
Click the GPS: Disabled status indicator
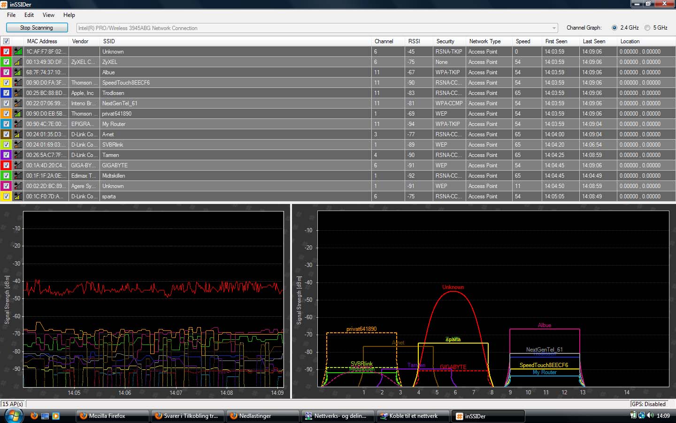(x=648, y=404)
